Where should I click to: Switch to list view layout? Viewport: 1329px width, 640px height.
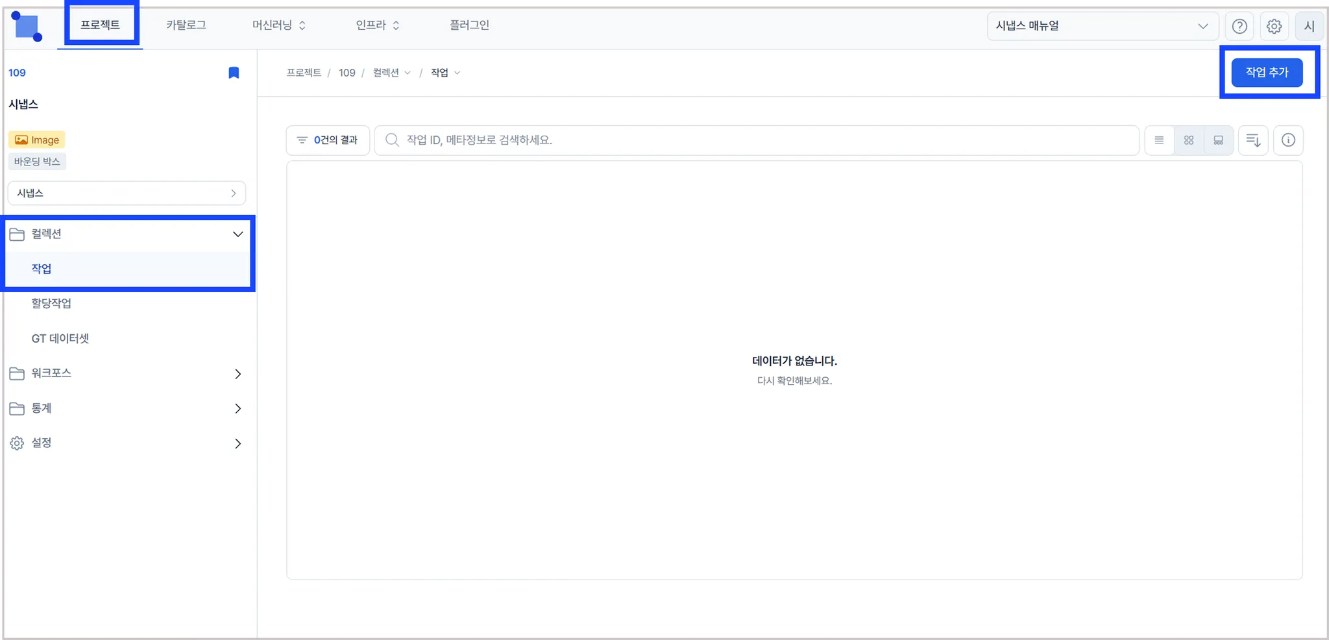point(1159,140)
